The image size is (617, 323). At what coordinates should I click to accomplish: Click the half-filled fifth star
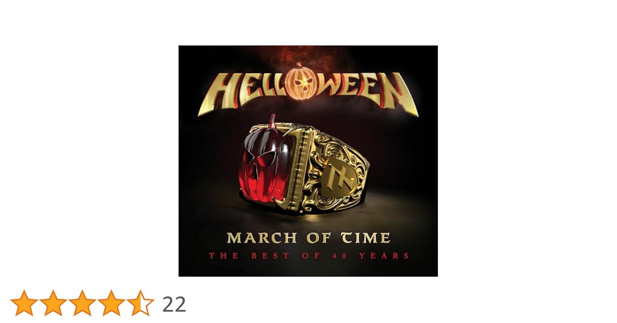140,303
